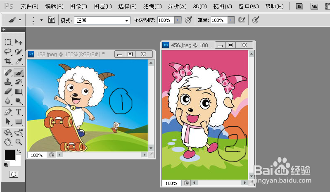The width and height of the screenshot is (330, 192).
Task: Open the 分析(A) menu
Action: 177,7
